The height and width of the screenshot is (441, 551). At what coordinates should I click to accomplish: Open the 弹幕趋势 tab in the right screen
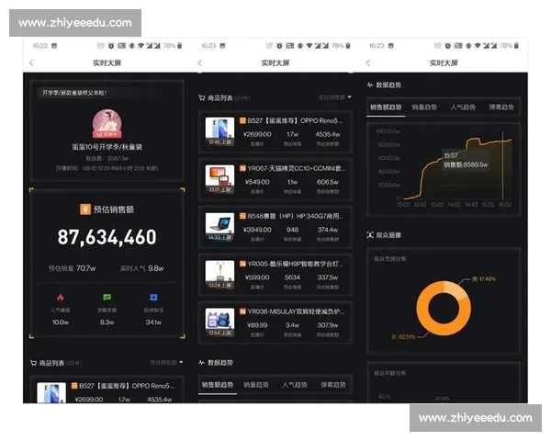pyautogui.click(x=500, y=107)
